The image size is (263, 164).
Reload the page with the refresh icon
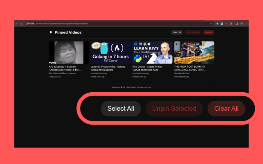click(x=21, y=24)
